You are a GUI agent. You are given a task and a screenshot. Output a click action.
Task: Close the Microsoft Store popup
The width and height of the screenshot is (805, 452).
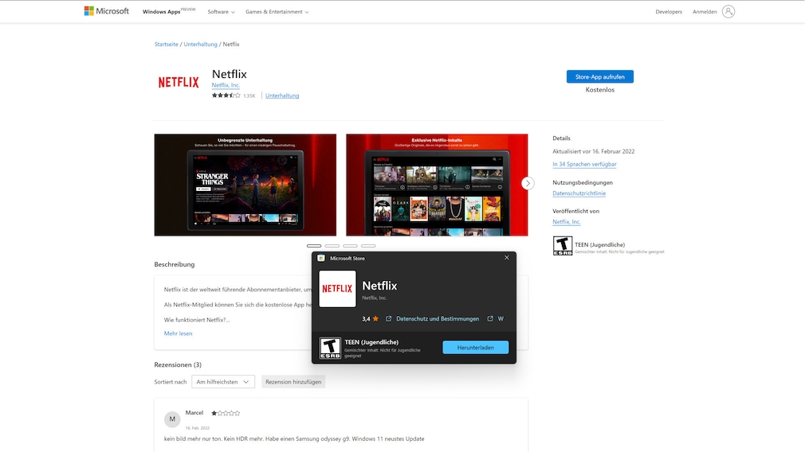(507, 258)
